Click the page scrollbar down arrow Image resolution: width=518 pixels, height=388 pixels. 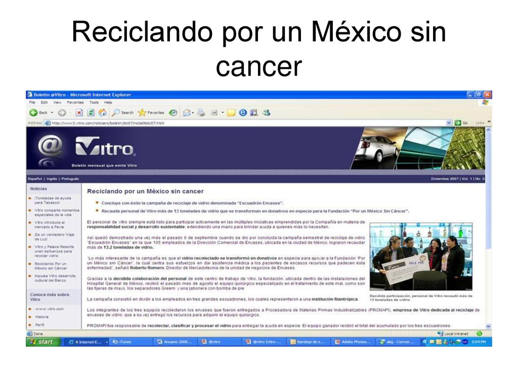pos(488,326)
